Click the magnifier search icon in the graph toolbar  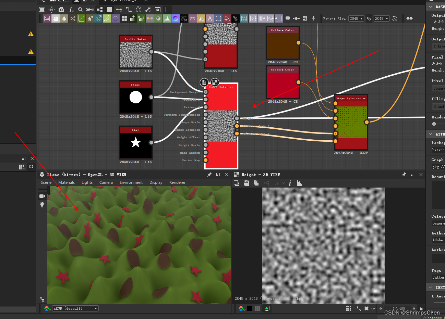click(80, 10)
